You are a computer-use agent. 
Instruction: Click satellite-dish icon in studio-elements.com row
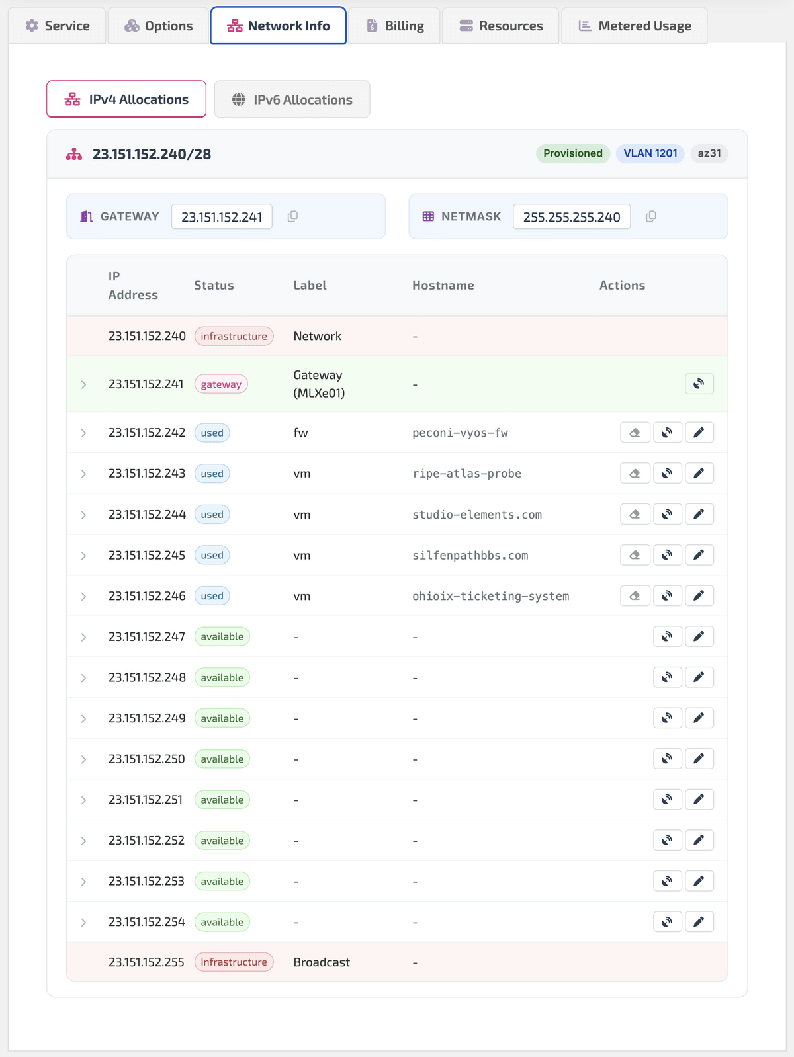(x=668, y=514)
